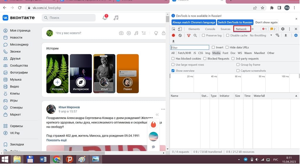Image resolution: width=300 pixels, height=168 pixels.
Task: Enable Group by frame
Action: pyautogui.click(x=238, y=65)
